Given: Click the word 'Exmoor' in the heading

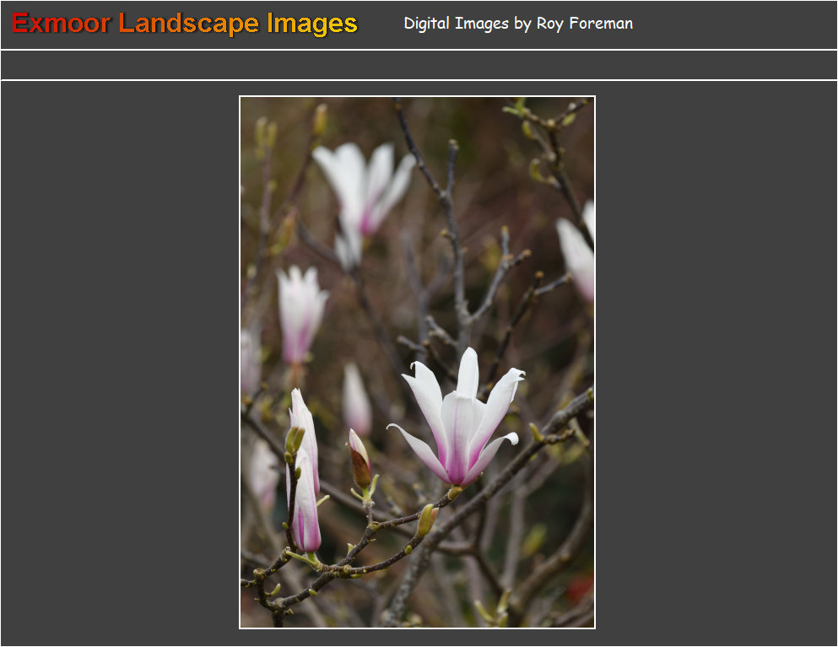Looking at the screenshot, I should [x=61, y=24].
